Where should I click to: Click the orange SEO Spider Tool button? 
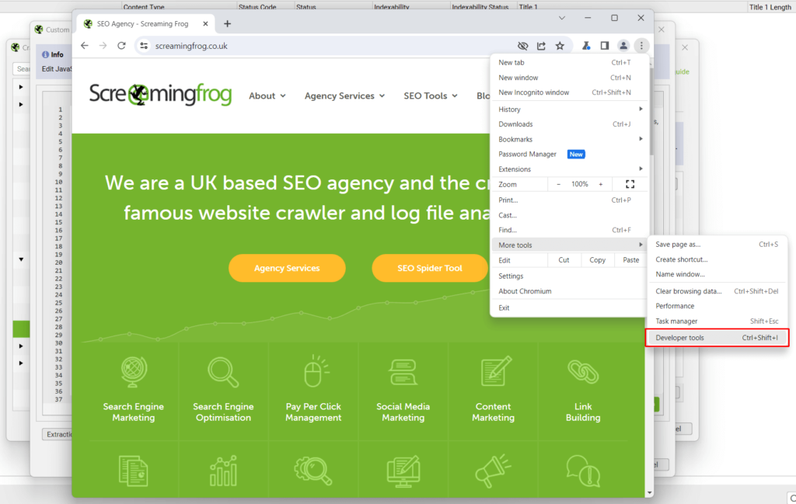(x=430, y=268)
